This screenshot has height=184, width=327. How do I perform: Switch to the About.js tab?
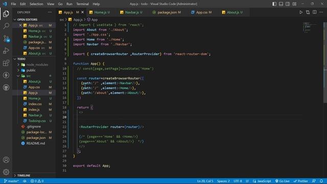click(x=232, y=12)
